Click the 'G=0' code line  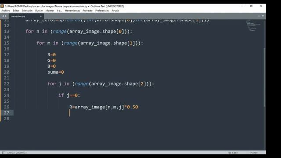(52, 61)
